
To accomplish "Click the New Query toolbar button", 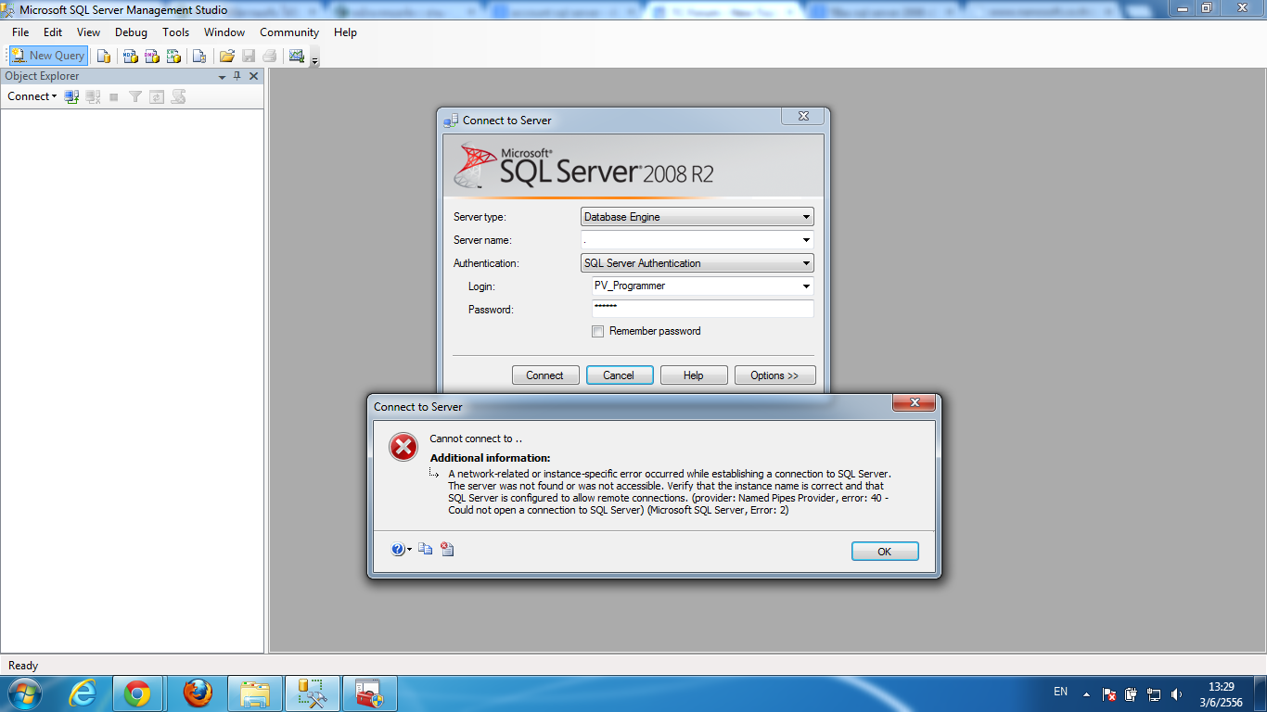I will [48, 56].
